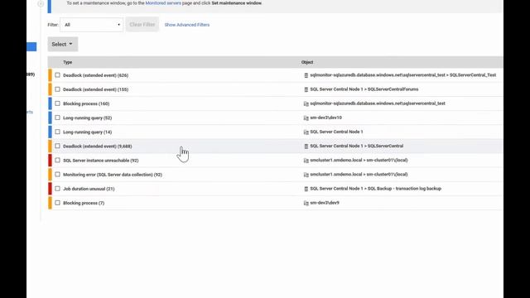Open Monitoring error (SQL Server data collection) (92)
This screenshot has width=530, height=298.
click(x=113, y=175)
